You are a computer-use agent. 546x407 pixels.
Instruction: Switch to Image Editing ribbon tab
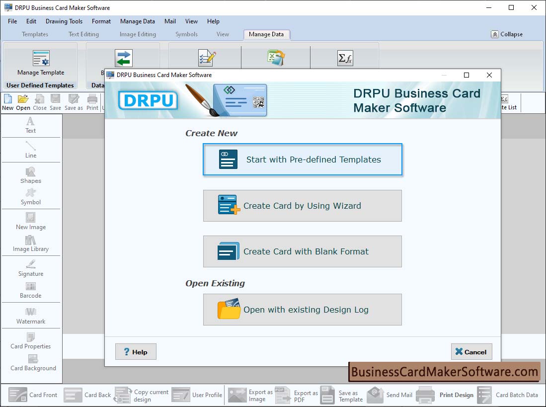click(138, 34)
